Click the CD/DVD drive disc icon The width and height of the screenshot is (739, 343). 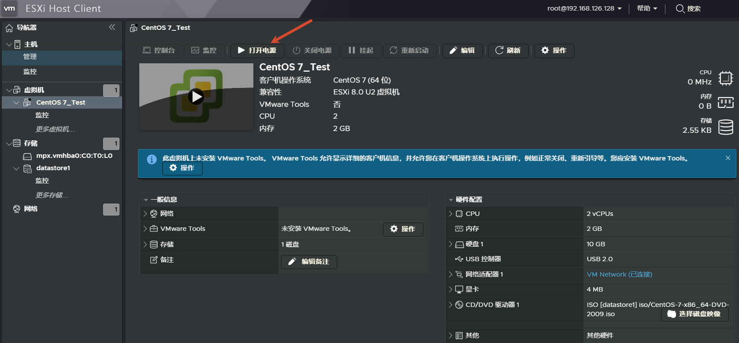[459, 305]
